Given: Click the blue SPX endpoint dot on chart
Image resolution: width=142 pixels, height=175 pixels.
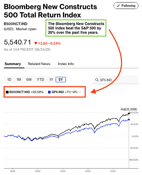Looking at the screenshot, I should click(129, 120).
